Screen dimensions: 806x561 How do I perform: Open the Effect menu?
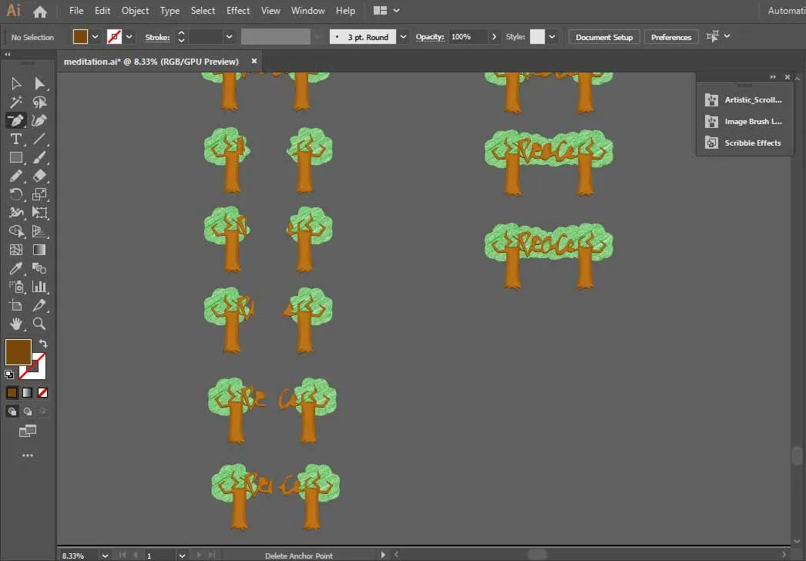pyautogui.click(x=238, y=11)
